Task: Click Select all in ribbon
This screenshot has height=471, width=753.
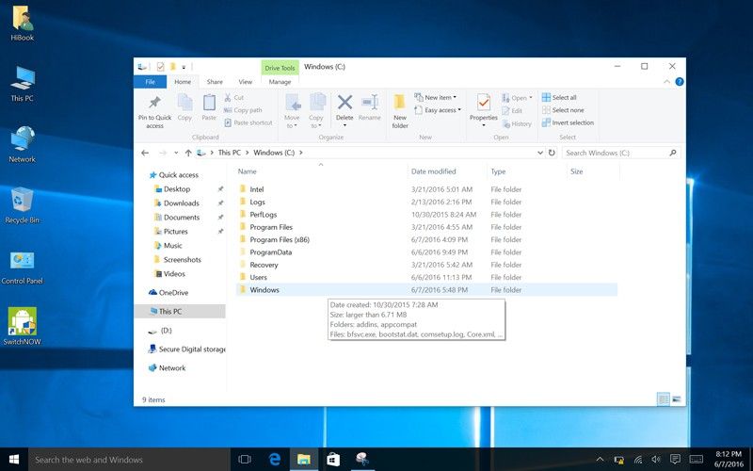Action: pyautogui.click(x=559, y=98)
